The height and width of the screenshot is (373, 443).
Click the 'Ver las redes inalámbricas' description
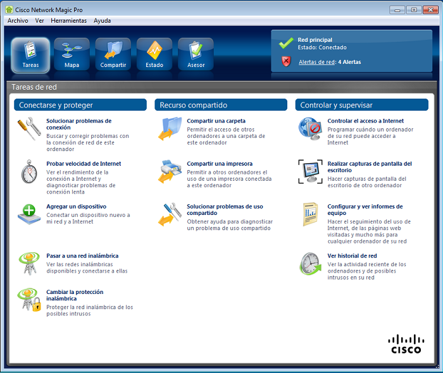pyautogui.click(x=87, y=267)
